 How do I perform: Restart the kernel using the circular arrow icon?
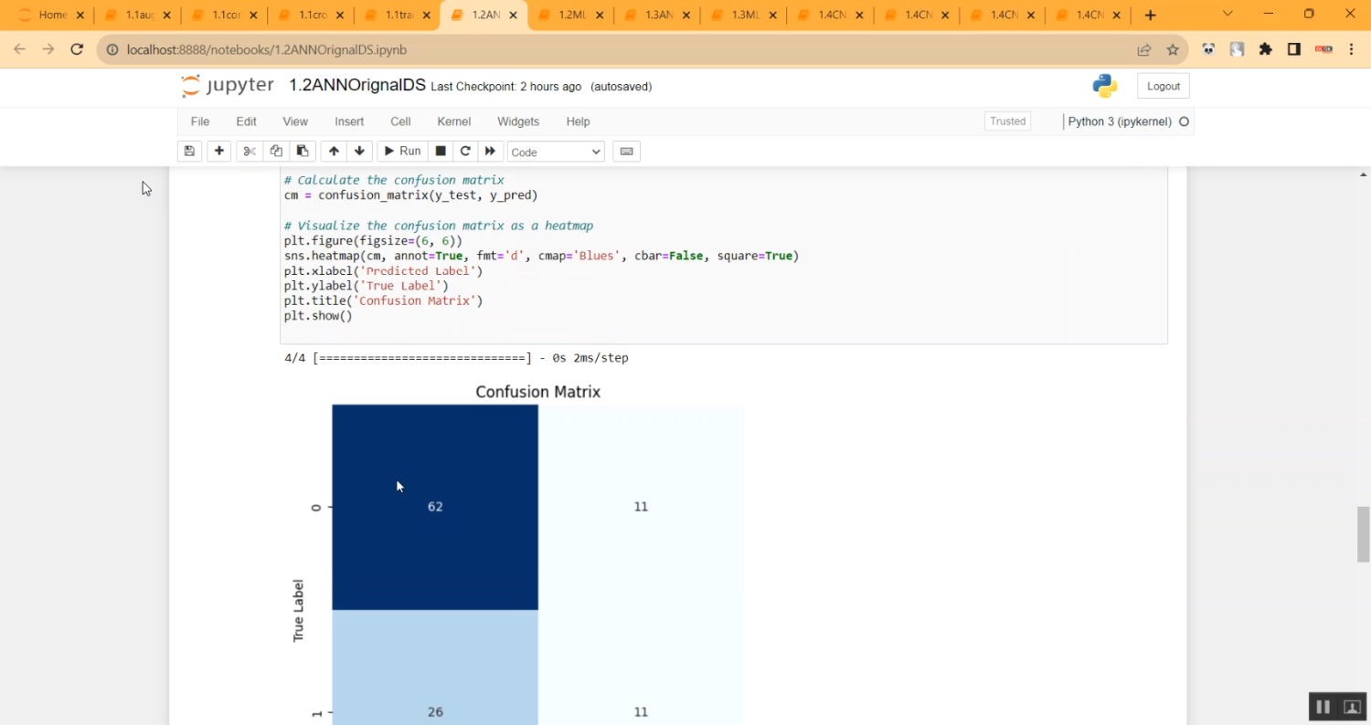click(465, 151)
